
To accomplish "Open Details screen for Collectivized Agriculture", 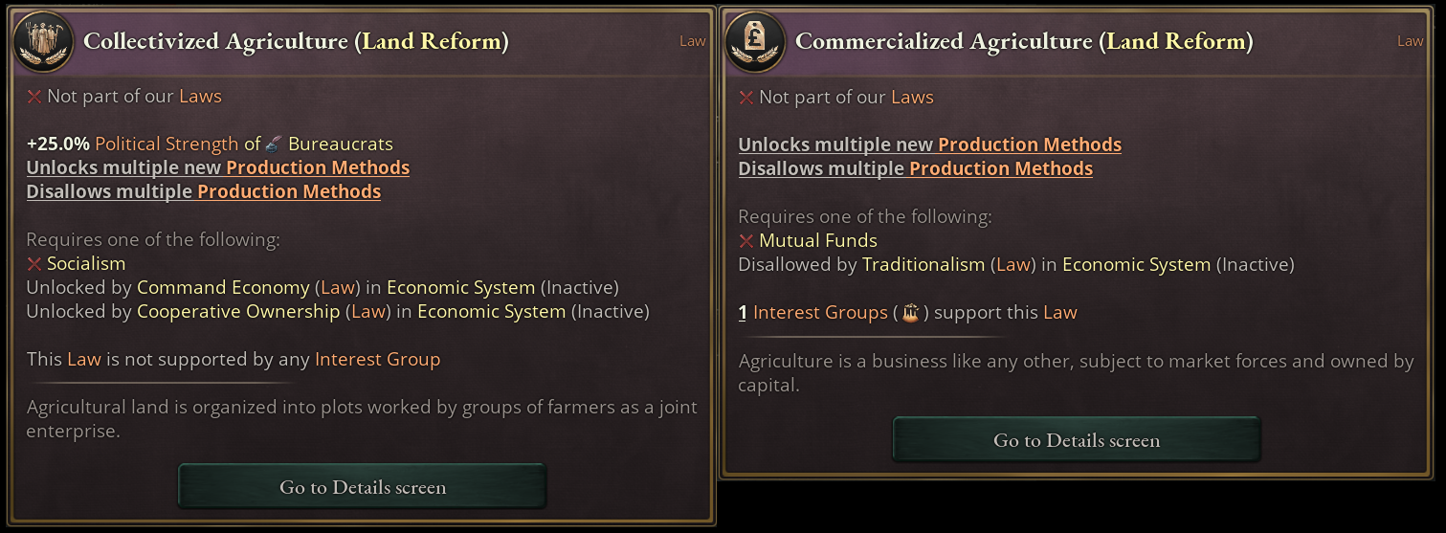I will tap(362, 487).
